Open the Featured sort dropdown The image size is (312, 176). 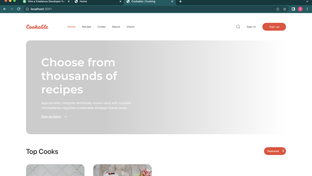(x=275, y=151)
